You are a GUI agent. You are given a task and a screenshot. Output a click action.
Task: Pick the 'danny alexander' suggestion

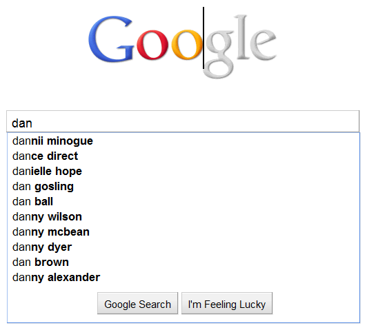(183, 278)
